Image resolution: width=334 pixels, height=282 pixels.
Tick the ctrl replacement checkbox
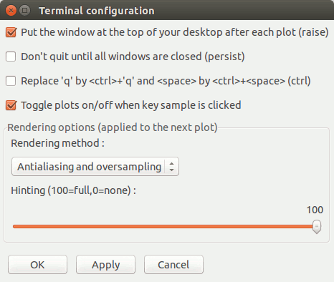click(11, 81)
